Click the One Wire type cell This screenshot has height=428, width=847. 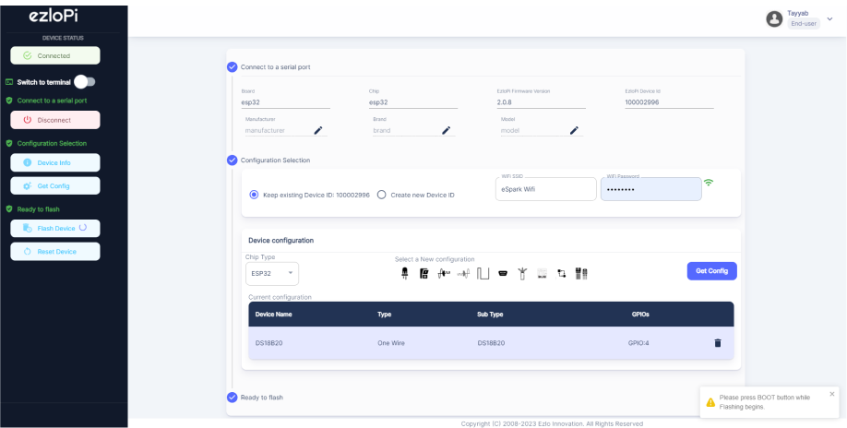pyautogui.click(x=391, y=343)
